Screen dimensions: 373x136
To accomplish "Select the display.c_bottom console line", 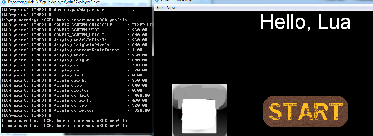I will pos(76,110).
